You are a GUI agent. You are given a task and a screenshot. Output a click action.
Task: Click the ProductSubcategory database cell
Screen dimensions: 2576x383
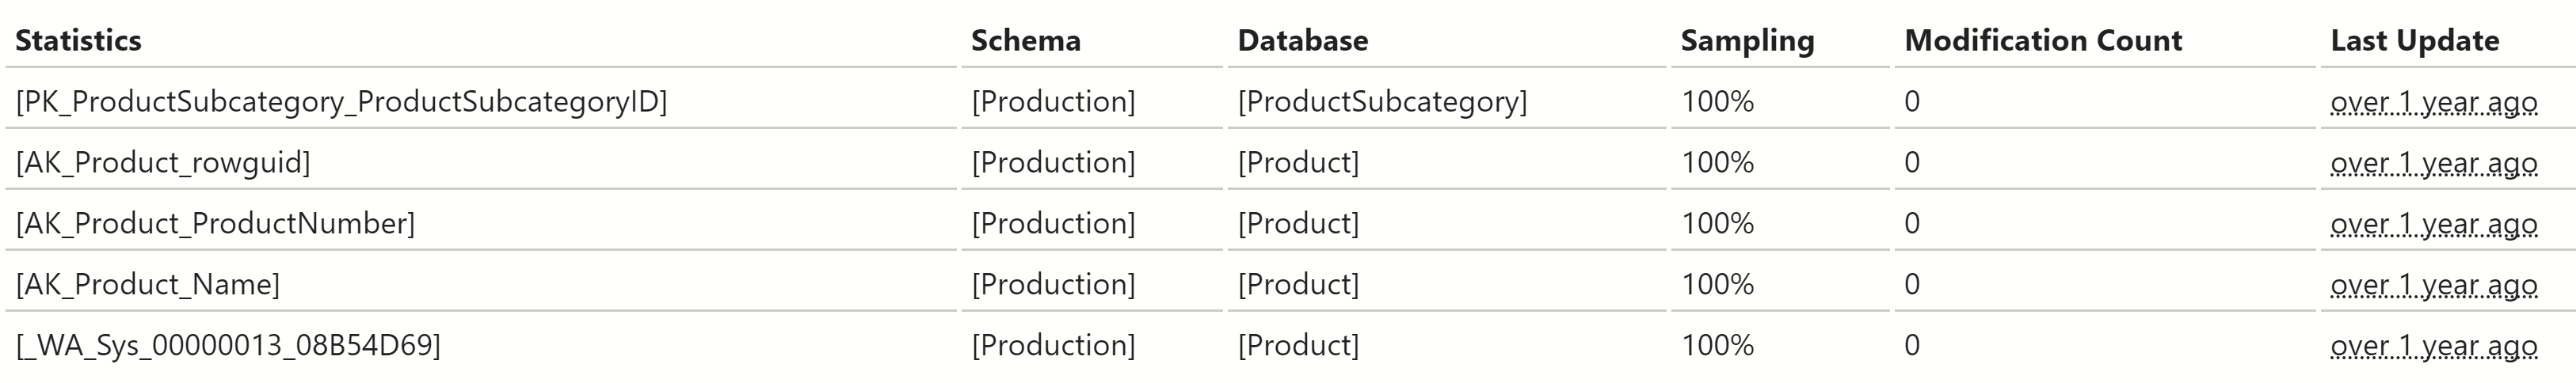click(x=1382, y=102)
